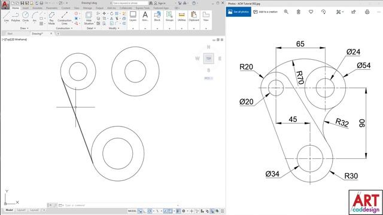This screenshot has height=215, width=383.
Task: Click the keyword search box in title bar
Action: coord(130,3)
